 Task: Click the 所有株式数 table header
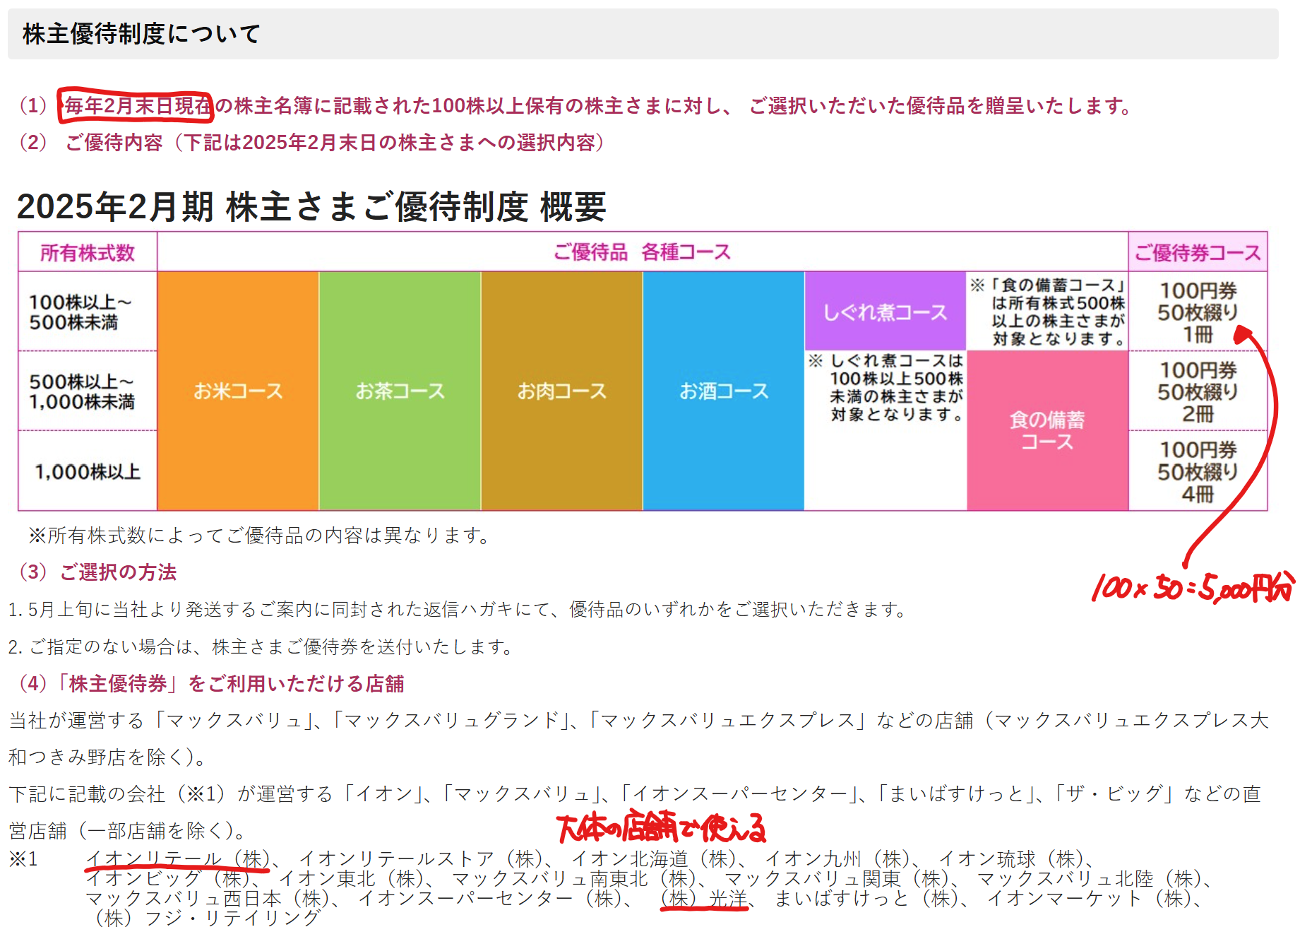[x=88, y=252]
